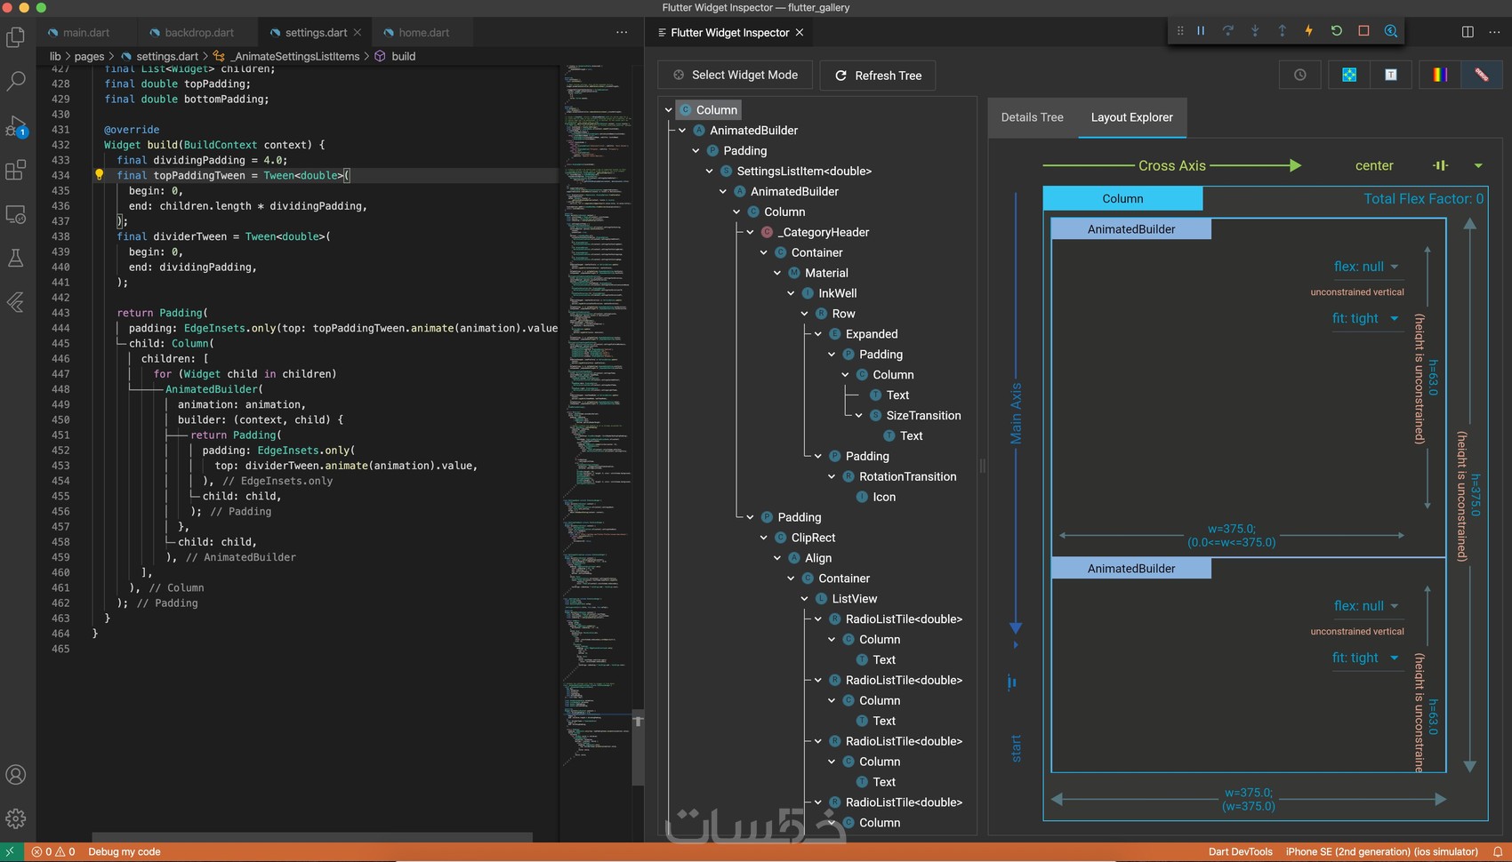1512x862 pixels.
Task: Toggle Debug Banner button
Action: (1482, 75)
